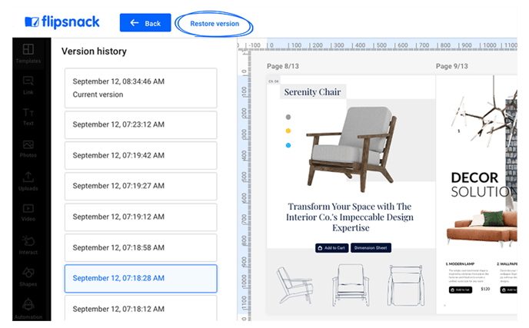Select the current version 08:34:46 AM
The image size is (529, 328).
click(x=141, y=88)
